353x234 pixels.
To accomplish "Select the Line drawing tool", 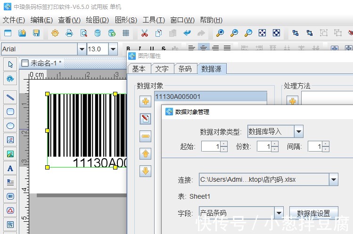I will pyautogui.click(x=10, y=97).
